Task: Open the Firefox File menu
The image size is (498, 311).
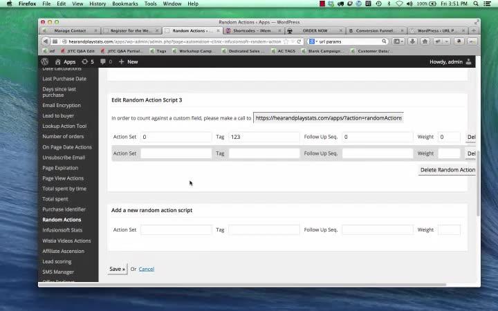Action: click(46, 4)
